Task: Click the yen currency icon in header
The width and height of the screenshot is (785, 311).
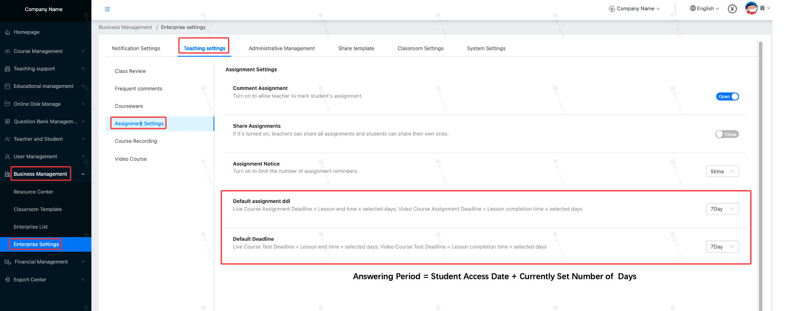Action: (732, 9)
